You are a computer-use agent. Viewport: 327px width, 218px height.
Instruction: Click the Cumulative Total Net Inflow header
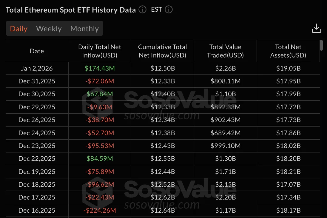coord(162,51)
